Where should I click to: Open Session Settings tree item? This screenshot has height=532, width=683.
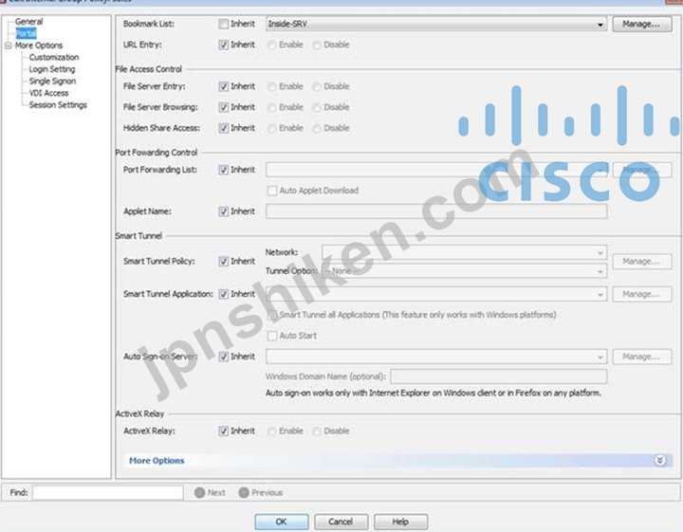click(58, 105)
